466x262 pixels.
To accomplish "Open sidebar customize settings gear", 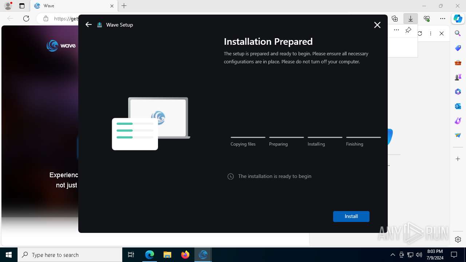I will [x=458, y=239].
